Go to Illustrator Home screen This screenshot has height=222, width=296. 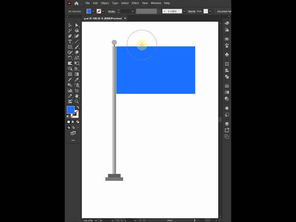point(76,3)
